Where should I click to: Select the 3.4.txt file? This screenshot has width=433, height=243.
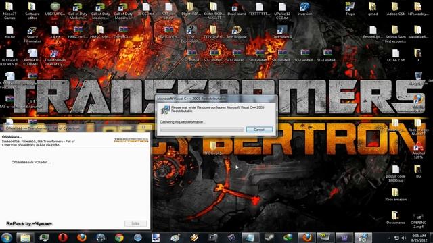point(55,32)
